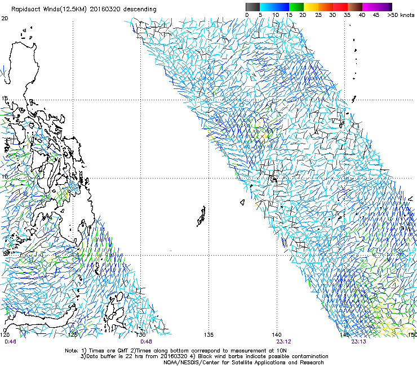Click the latitude axis label "20"
417x366 pixels.
(5, 19)
